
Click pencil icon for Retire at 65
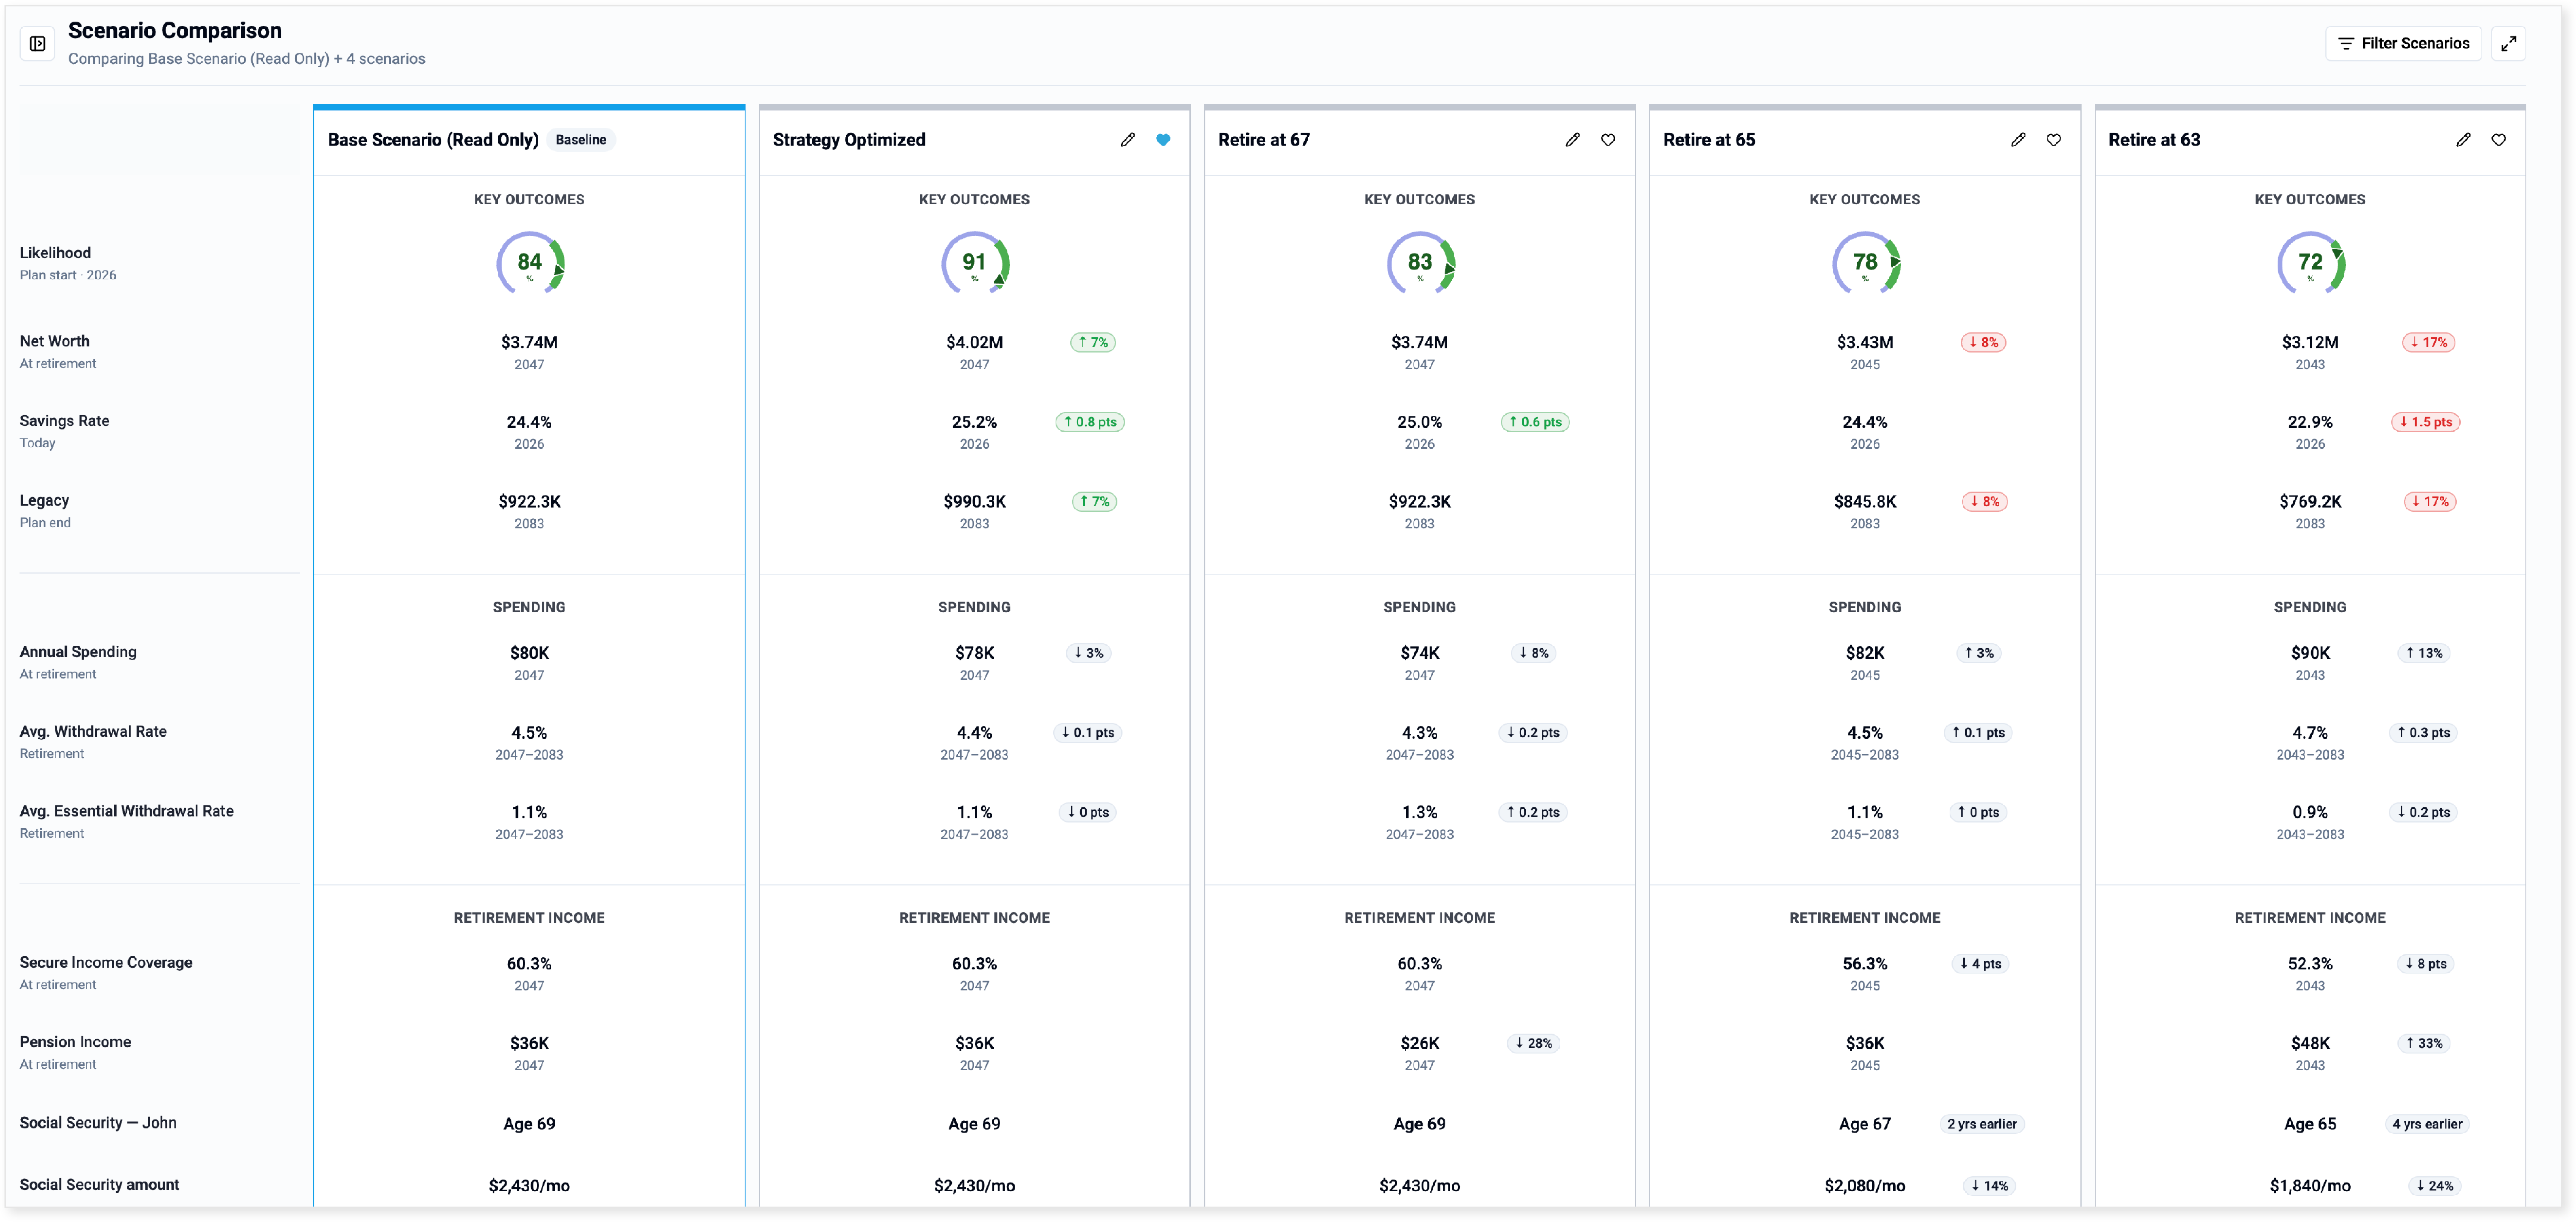point(2018,140)
